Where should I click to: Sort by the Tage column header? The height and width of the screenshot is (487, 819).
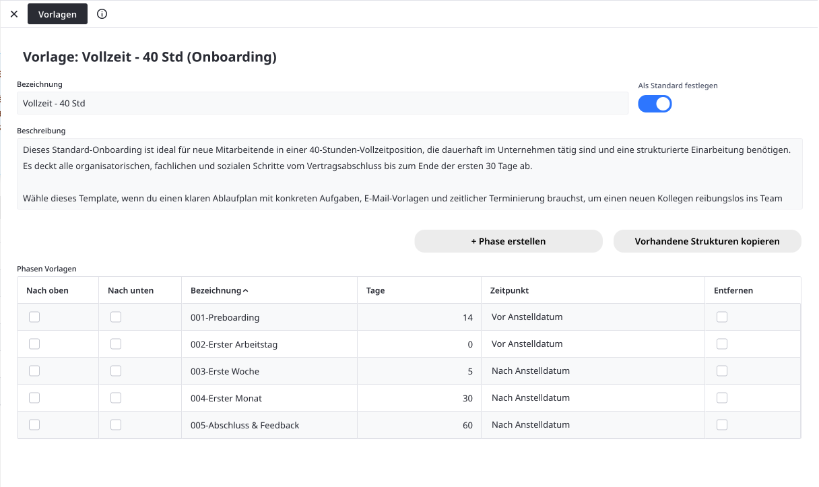(x=376, y=291)
